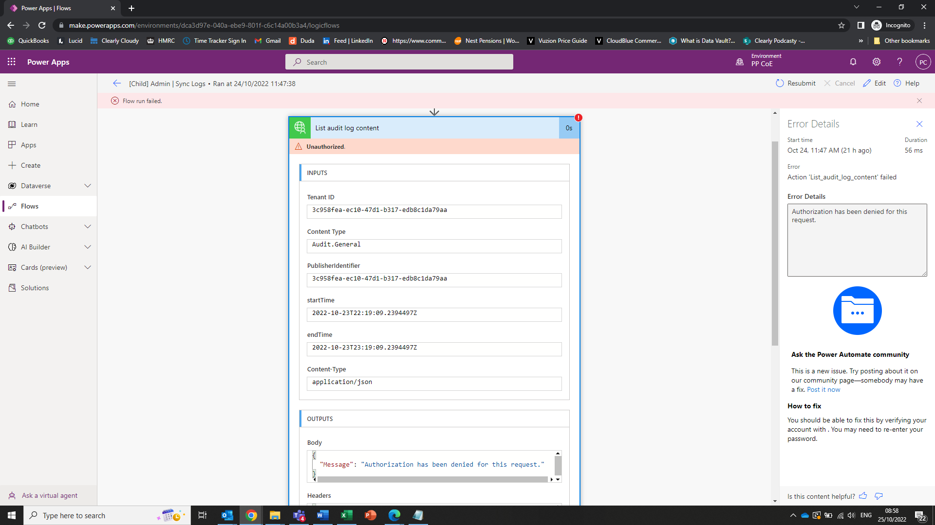The width and height of the screenshot is (935, 525).
Task: Expand the AI Builder navigation section
Action: 88,247
